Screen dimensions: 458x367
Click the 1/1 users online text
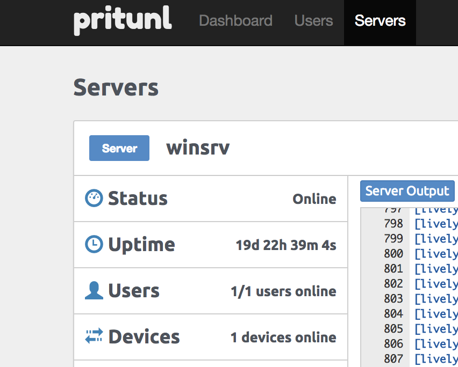[x=283, y=291]
